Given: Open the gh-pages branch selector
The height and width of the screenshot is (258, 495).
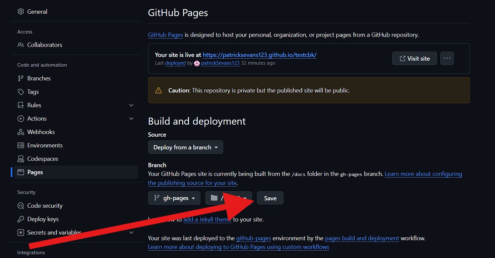Looking at the screenshot, I should (x=174, y=198).
